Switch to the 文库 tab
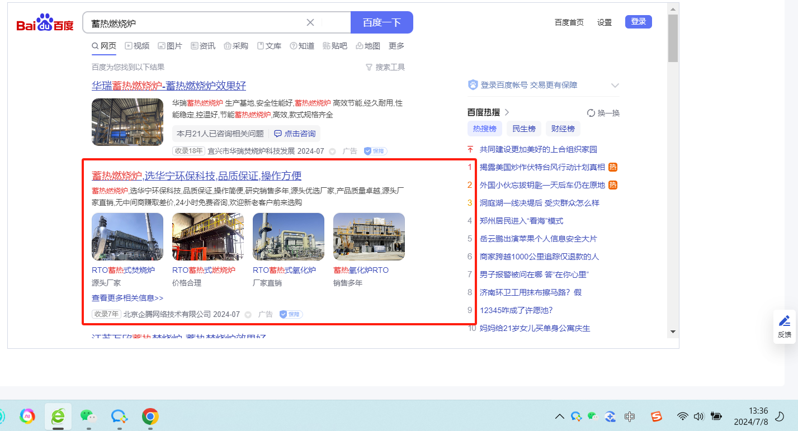The width and height of the screenshot is (798, 431). click(269, 46)
